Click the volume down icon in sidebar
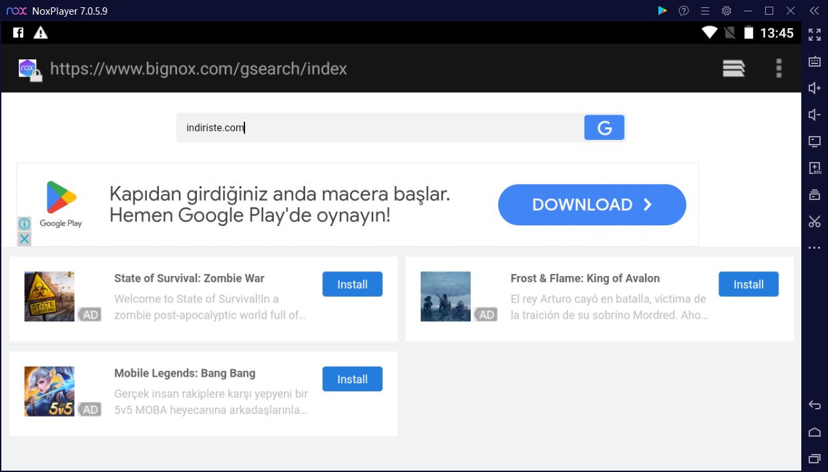The height and width of the screenshot is (472, 828). tap(815, 115)
